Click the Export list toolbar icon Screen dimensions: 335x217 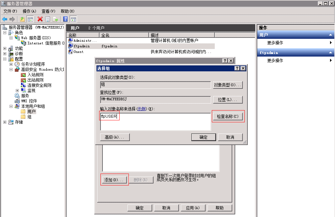click(55, 19)
